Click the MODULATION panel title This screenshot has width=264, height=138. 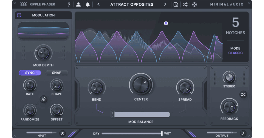[x=43, y=15]
